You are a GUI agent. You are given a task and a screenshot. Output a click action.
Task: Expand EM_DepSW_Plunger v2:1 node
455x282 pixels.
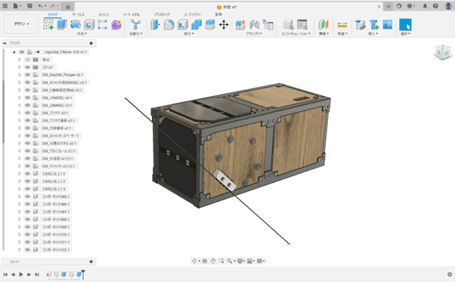pyautogui.click(x=20, y=75)
